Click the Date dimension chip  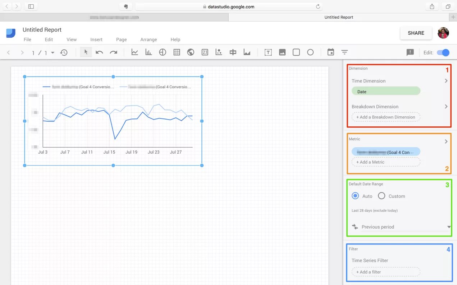point(386,92)
